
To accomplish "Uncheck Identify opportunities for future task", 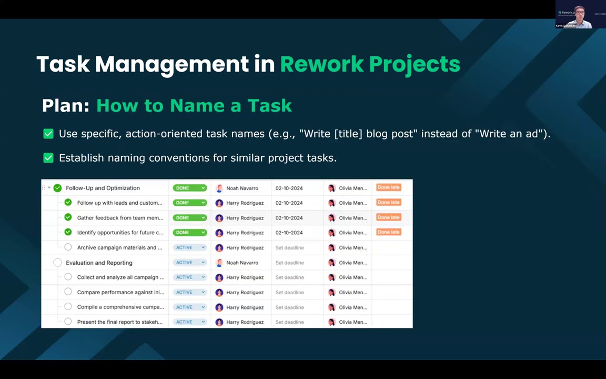I will pyautogui.click(x=68, y=232).
